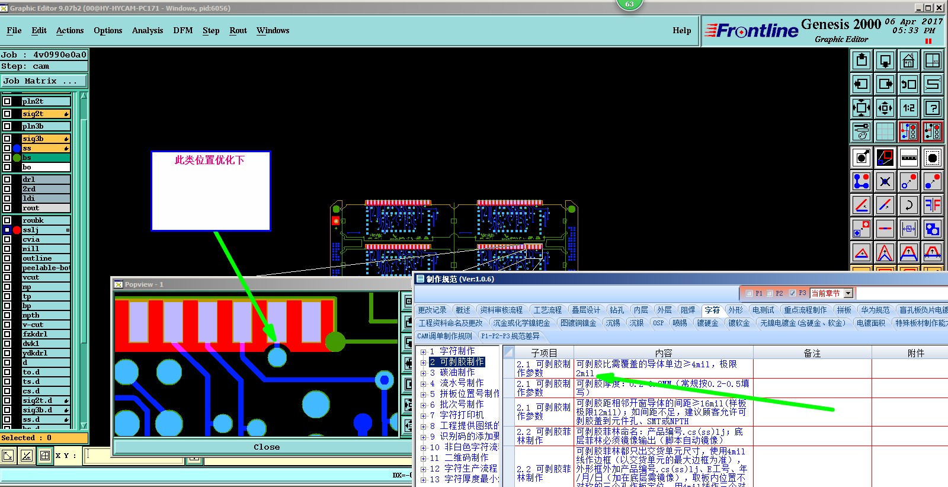Switch to the 钻孔 tab

click(617, 310)
